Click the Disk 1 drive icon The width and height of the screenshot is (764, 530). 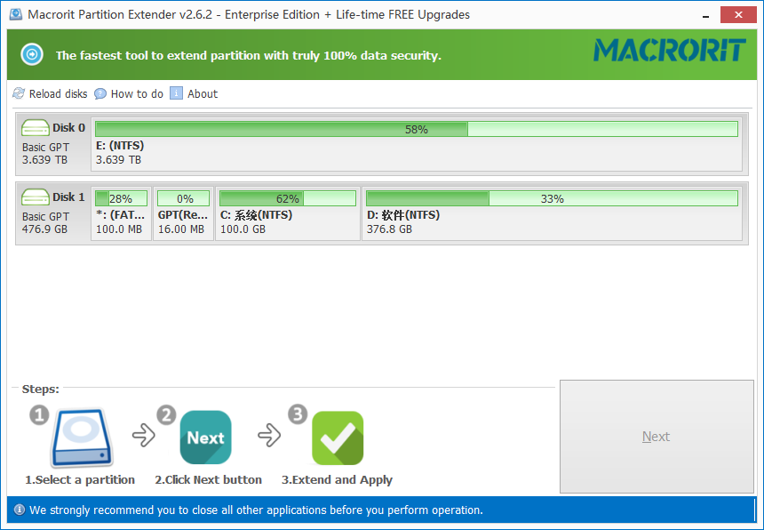pos(35,197)
